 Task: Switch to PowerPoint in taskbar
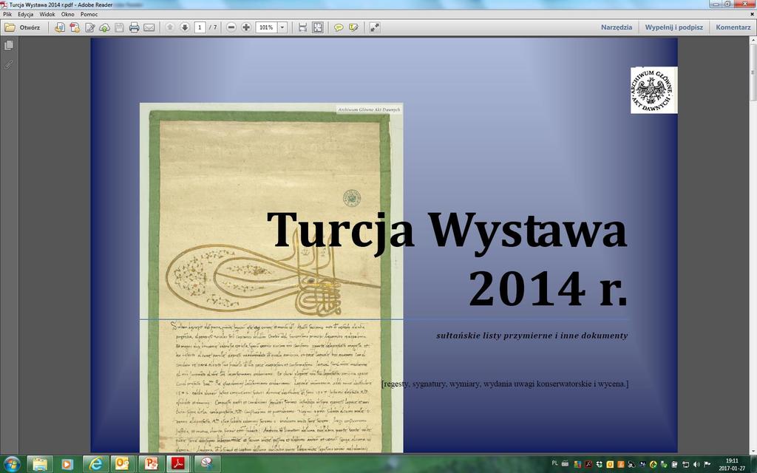pyautogui.click(x=151, y=464)
